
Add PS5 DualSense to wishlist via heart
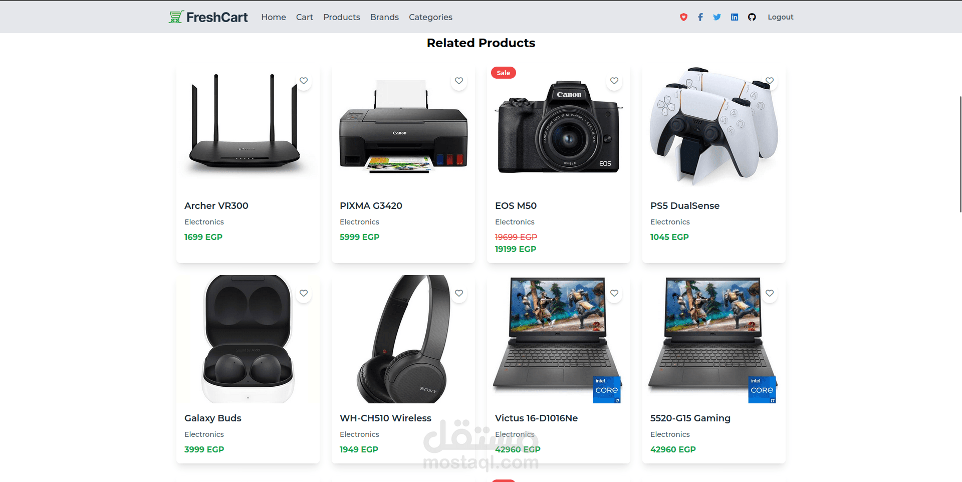[770, 81]
